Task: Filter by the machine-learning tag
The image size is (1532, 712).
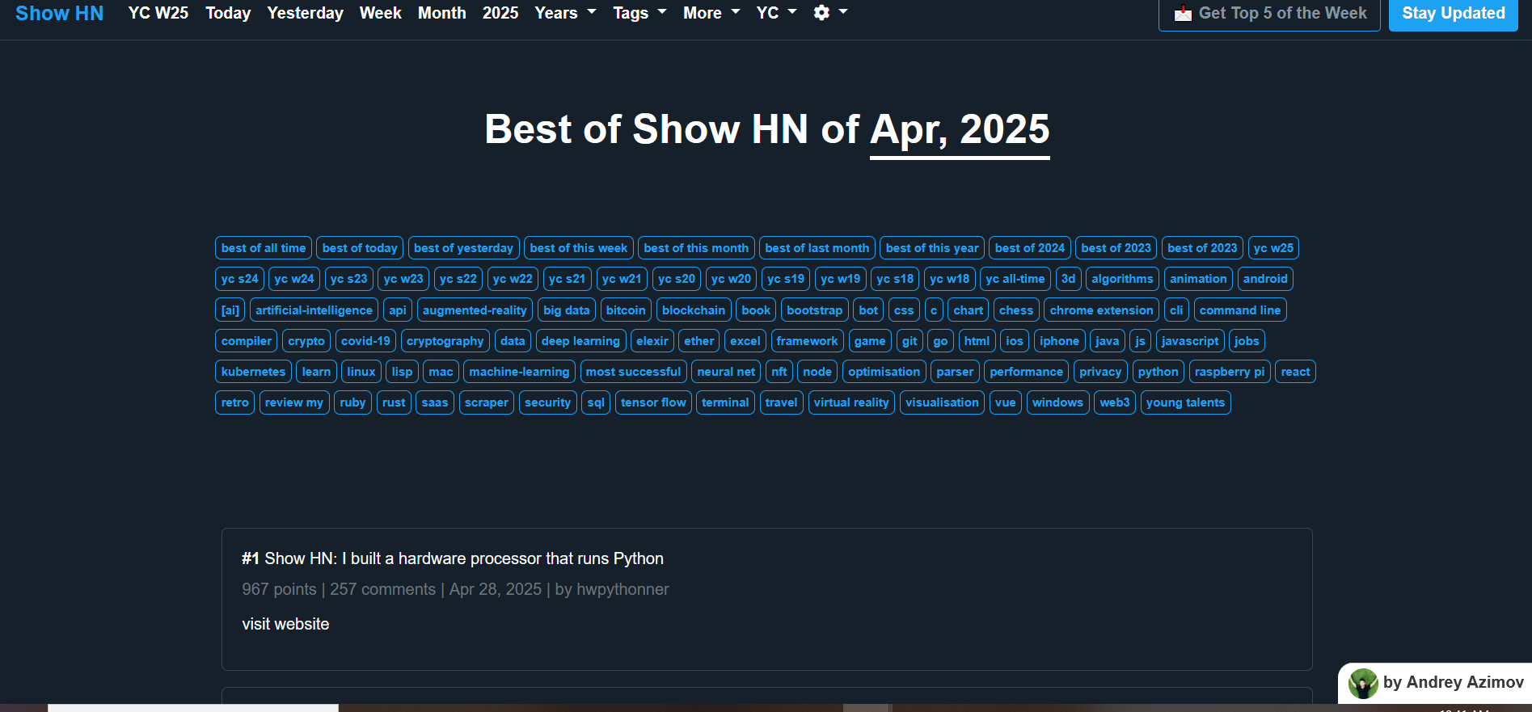Action: pyautogui.click(x=519, y=372)
